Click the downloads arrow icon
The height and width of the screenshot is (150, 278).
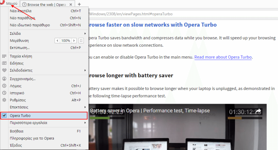[x=4, y=86]
